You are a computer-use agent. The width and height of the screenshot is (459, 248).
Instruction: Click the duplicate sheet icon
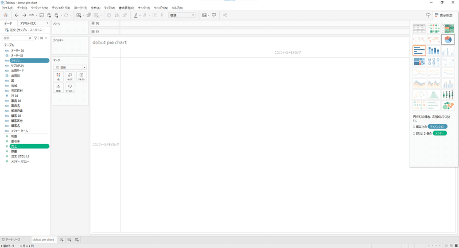(x=89, y=15)
